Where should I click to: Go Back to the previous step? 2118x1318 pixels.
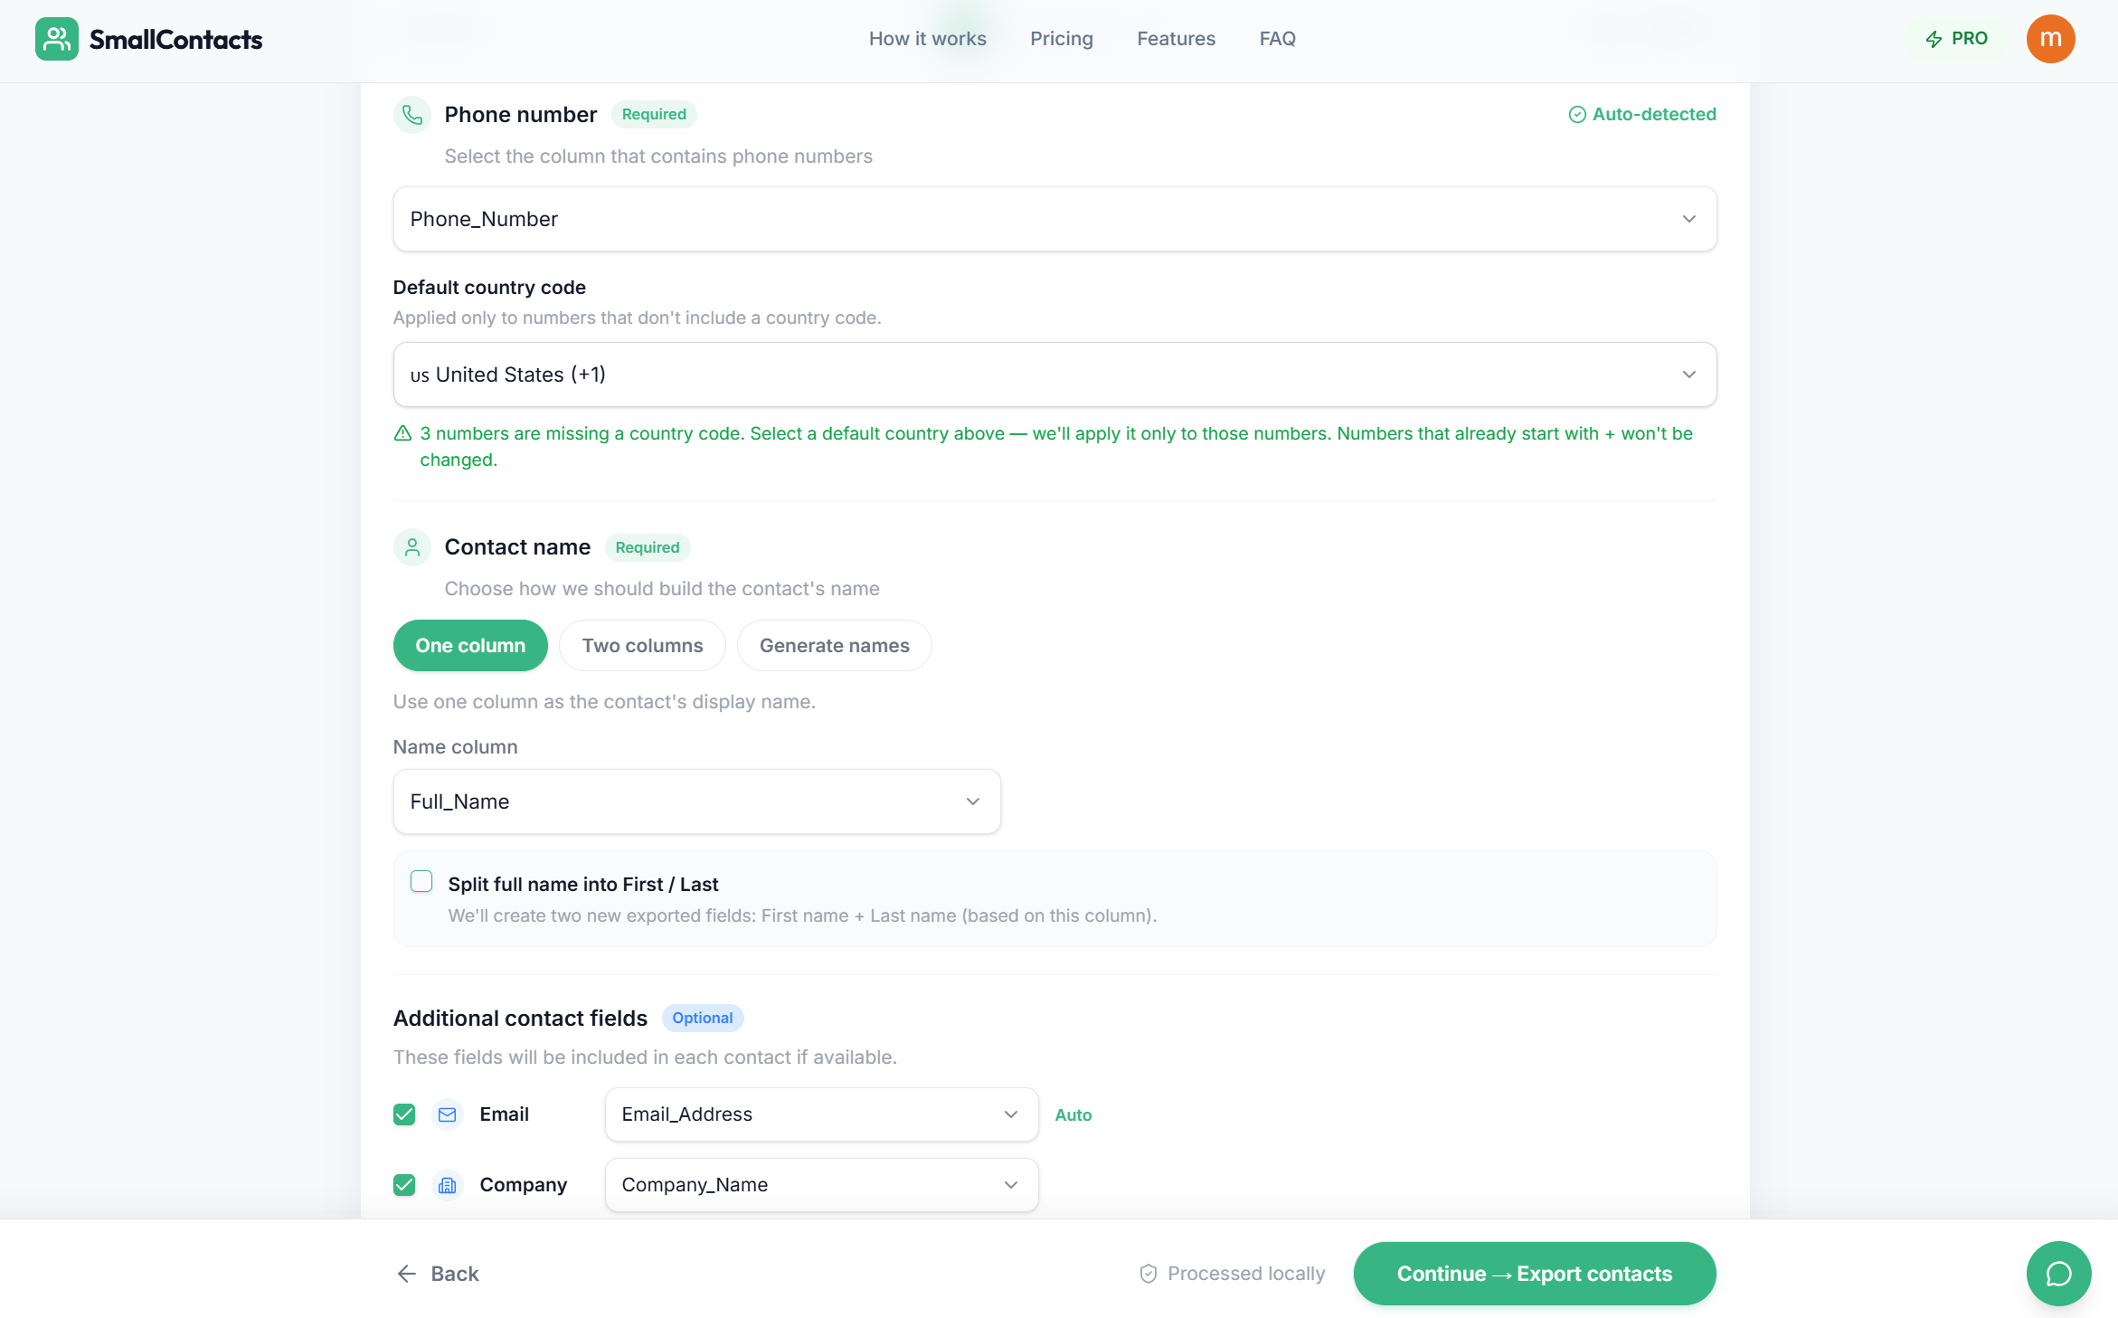point(439,1273)
